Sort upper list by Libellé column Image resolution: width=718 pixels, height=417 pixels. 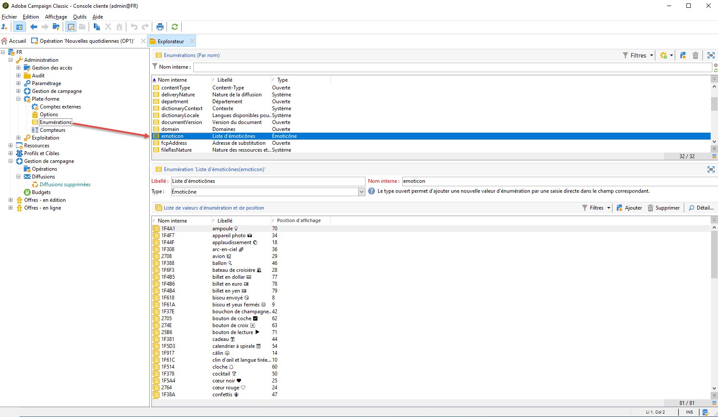coord(241,80)
